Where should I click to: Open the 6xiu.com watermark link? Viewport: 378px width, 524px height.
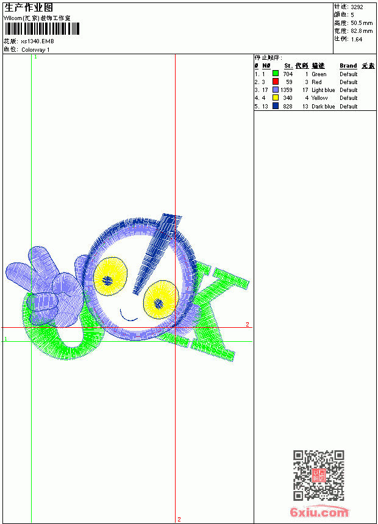[319, 512]
